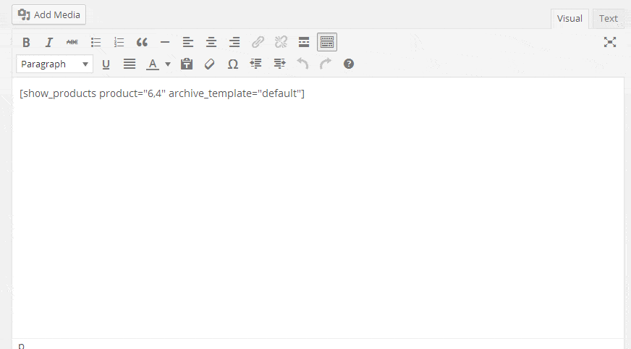Switch to the Visual editor tab
631x349 pixels.
[569, 19]
